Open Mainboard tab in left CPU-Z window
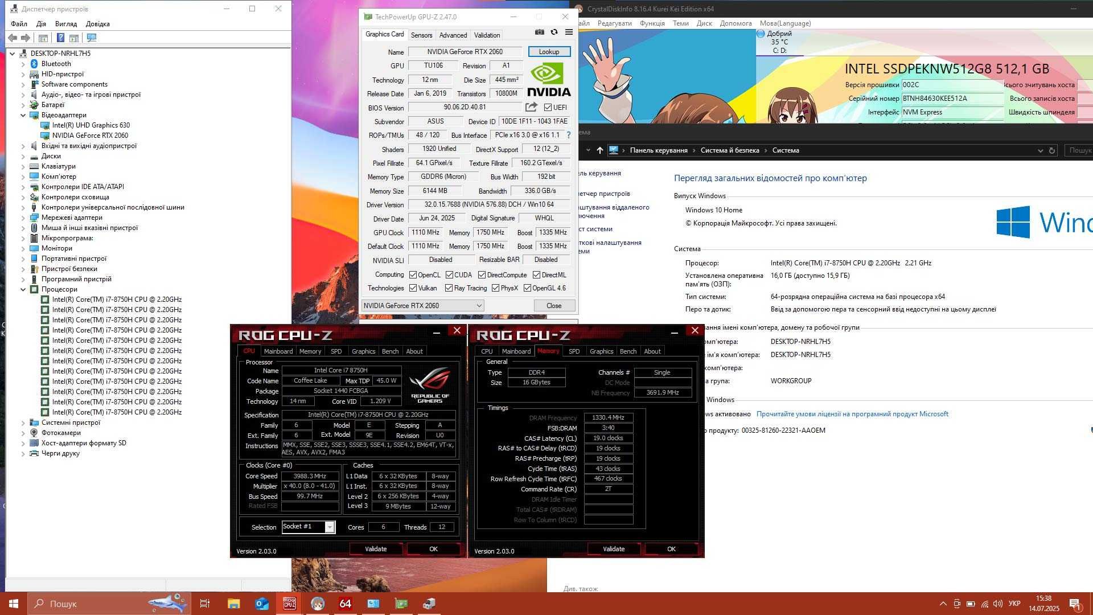 pos(278,351)
